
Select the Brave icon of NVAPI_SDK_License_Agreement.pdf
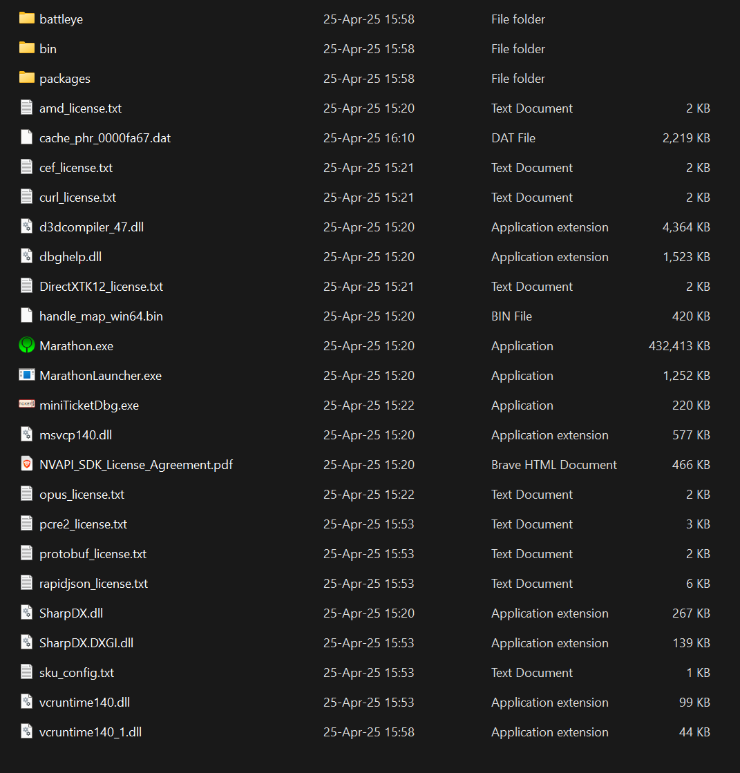[27, 464]
